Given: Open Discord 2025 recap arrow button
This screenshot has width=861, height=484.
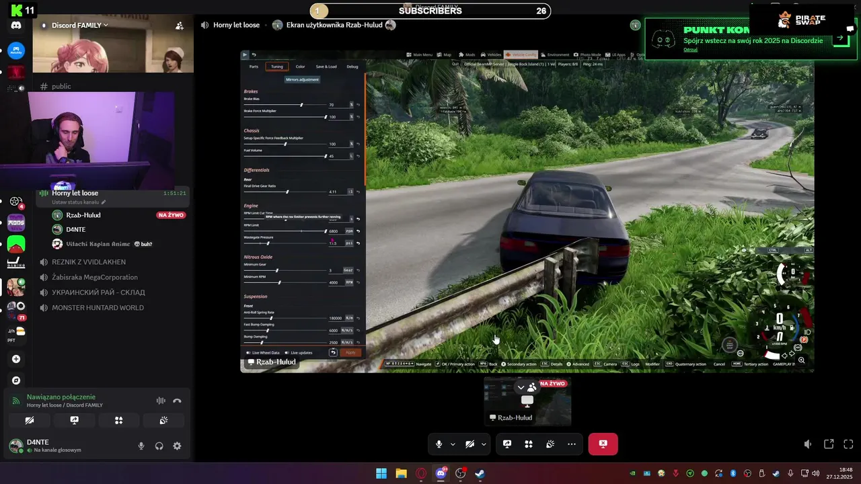Looking at the screenshot, I should tap(840, 38).
